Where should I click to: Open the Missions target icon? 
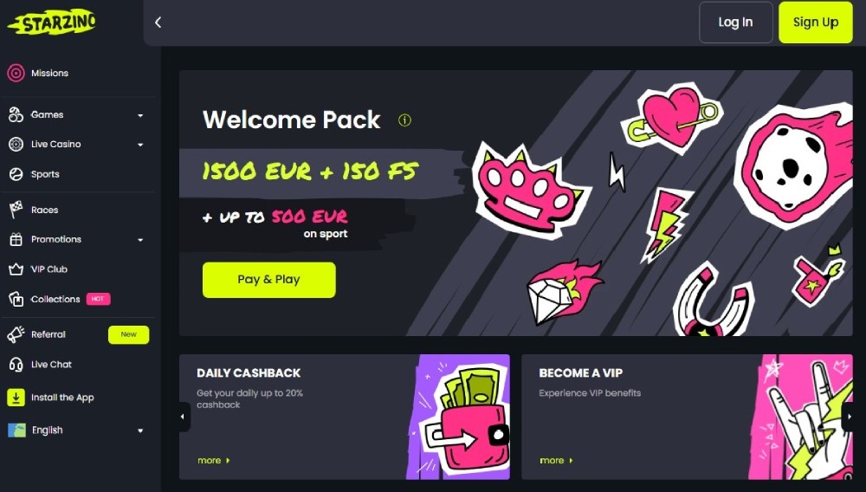tap(16, 73)
